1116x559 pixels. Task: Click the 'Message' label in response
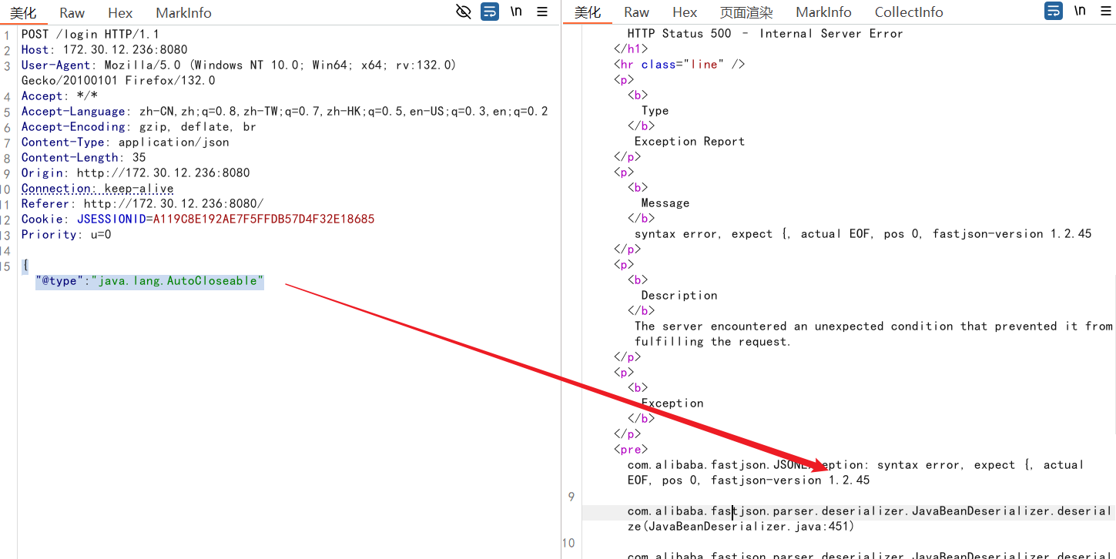click(665, 203)
